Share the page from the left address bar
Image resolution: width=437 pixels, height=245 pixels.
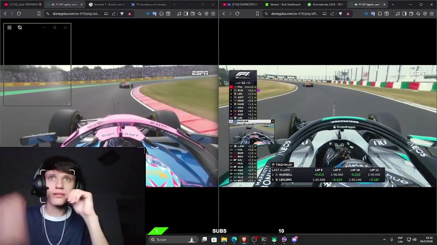[114, 14]
